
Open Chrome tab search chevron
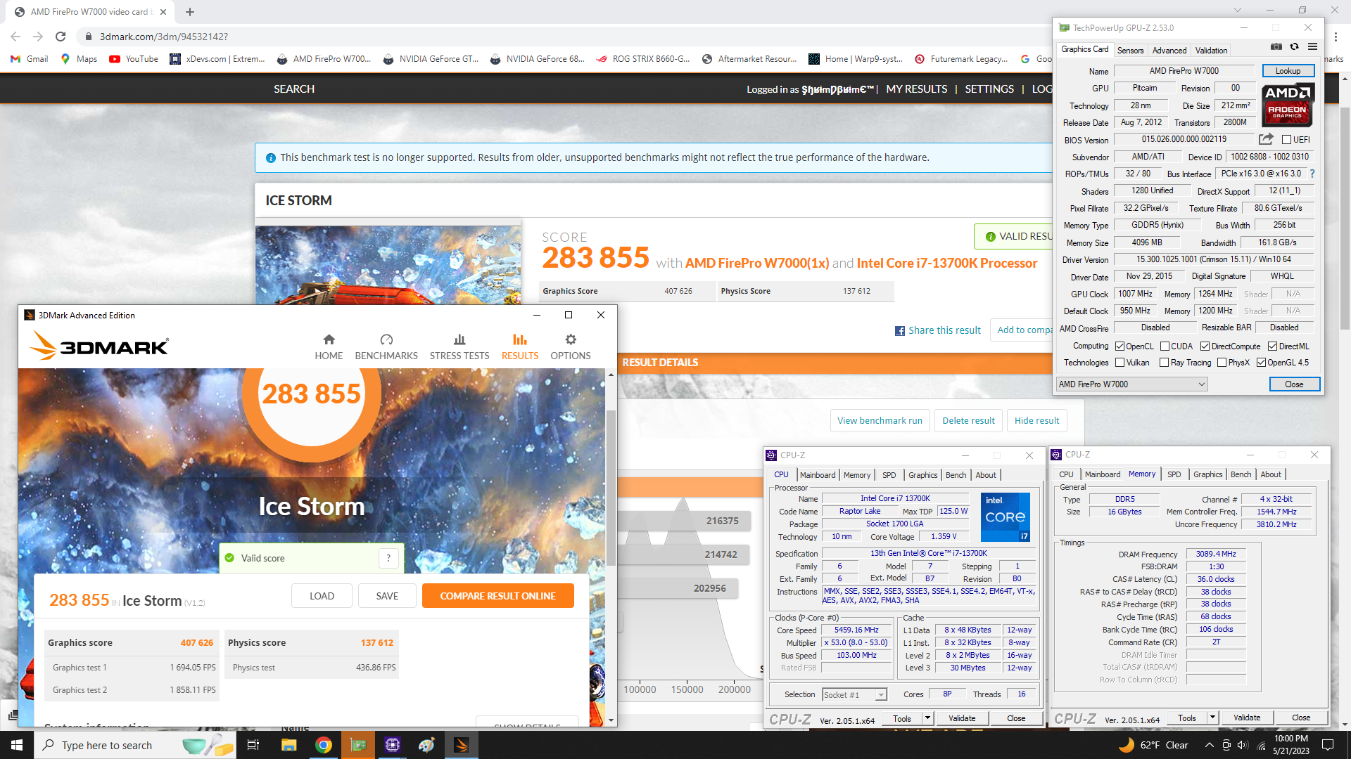1238,11
